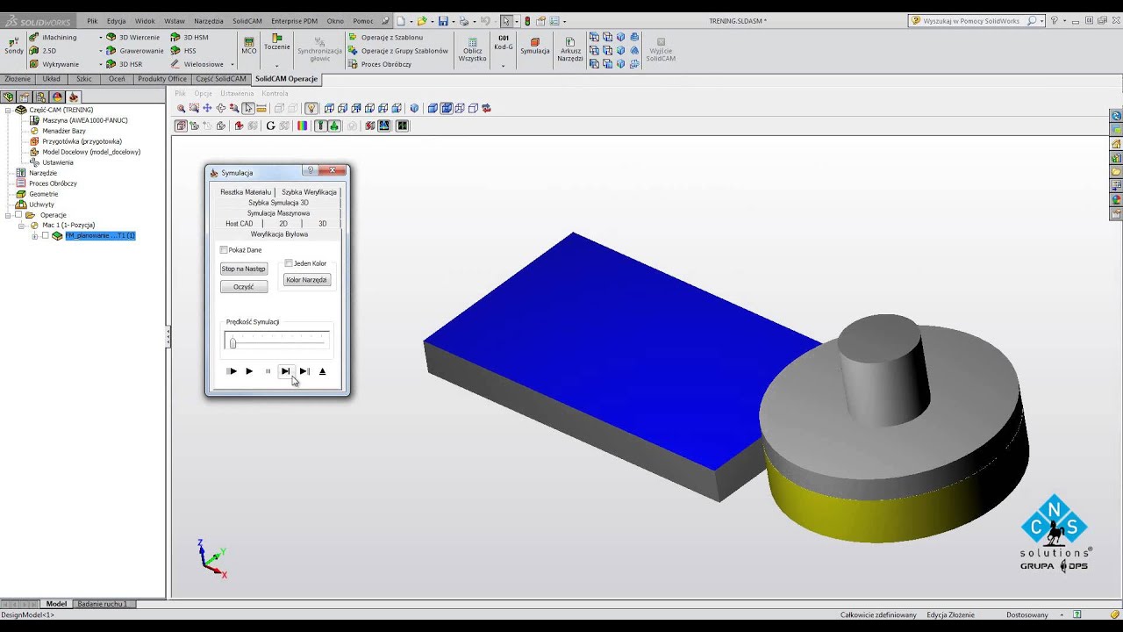Click the Sondy probe tool
This screenshot has width=1123, height=632.
pyautogui.click(x=13, y=46)
